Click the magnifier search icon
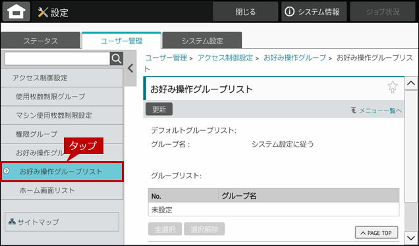This screenshot has width=419, height=246. pos(117,59)
